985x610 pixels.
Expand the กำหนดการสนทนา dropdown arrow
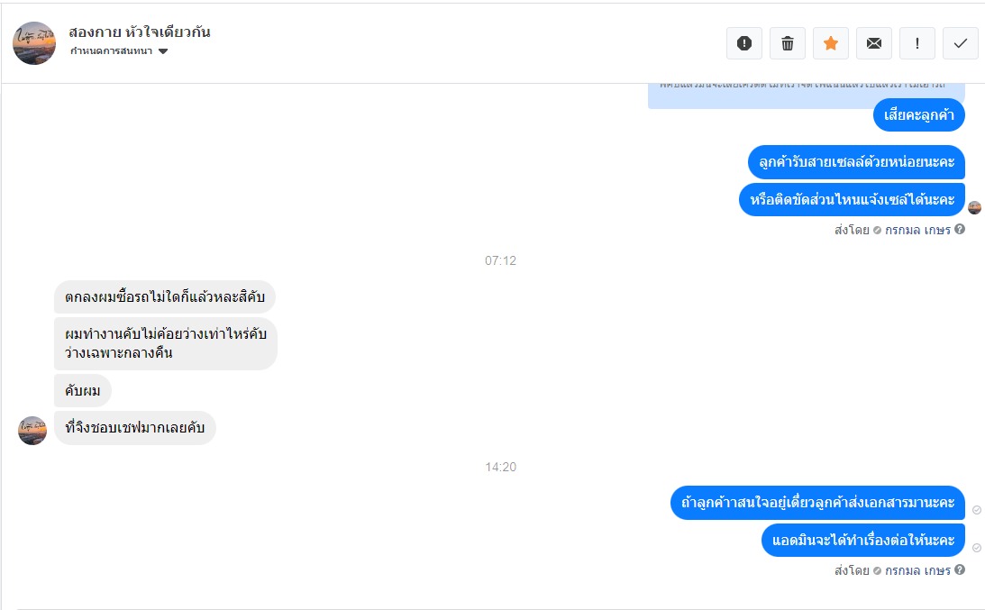(163, 51)
